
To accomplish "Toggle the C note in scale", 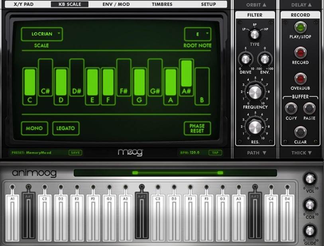I will (30, 86).
